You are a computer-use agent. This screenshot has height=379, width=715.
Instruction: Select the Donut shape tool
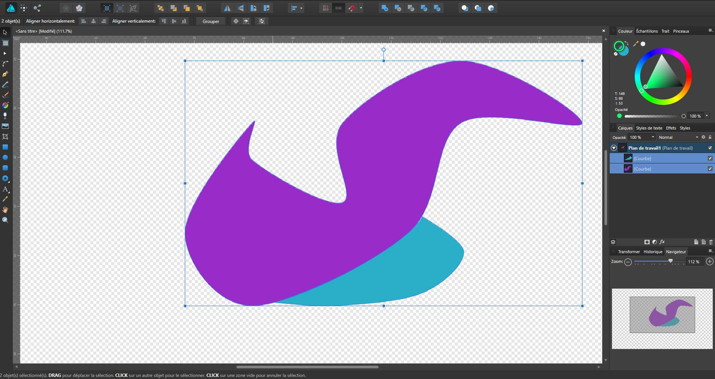click(6, 178)
